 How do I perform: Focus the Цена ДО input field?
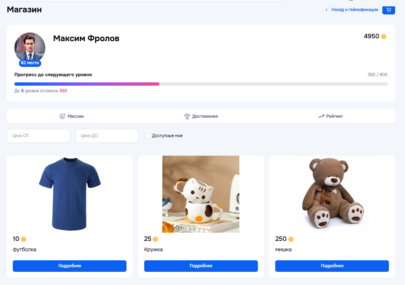point(107,136)
